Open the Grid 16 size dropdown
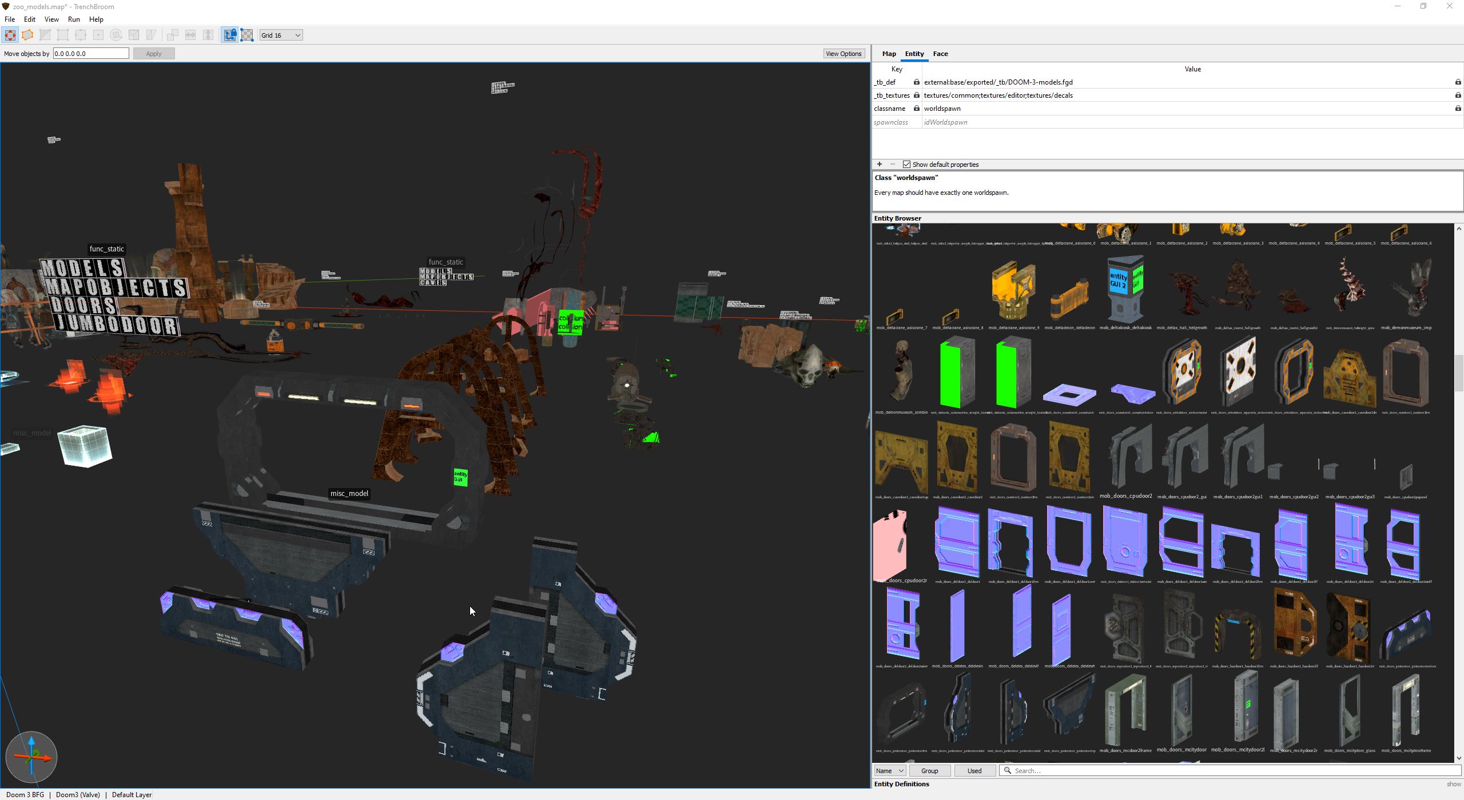 pos(281,35)
